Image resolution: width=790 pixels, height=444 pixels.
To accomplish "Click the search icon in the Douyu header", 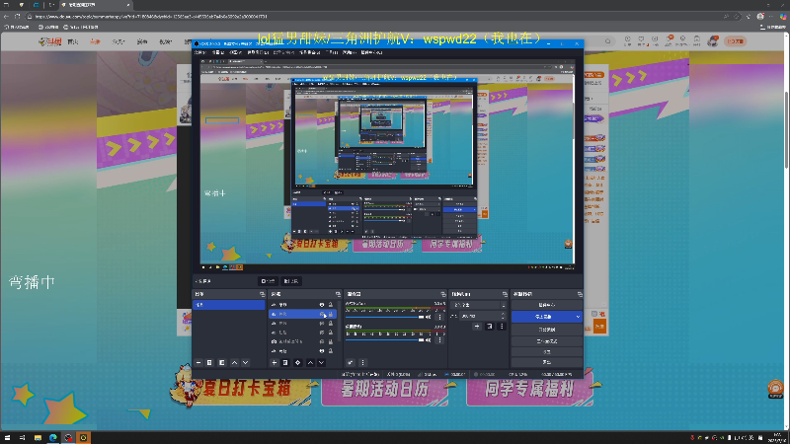I will (607, 41).
